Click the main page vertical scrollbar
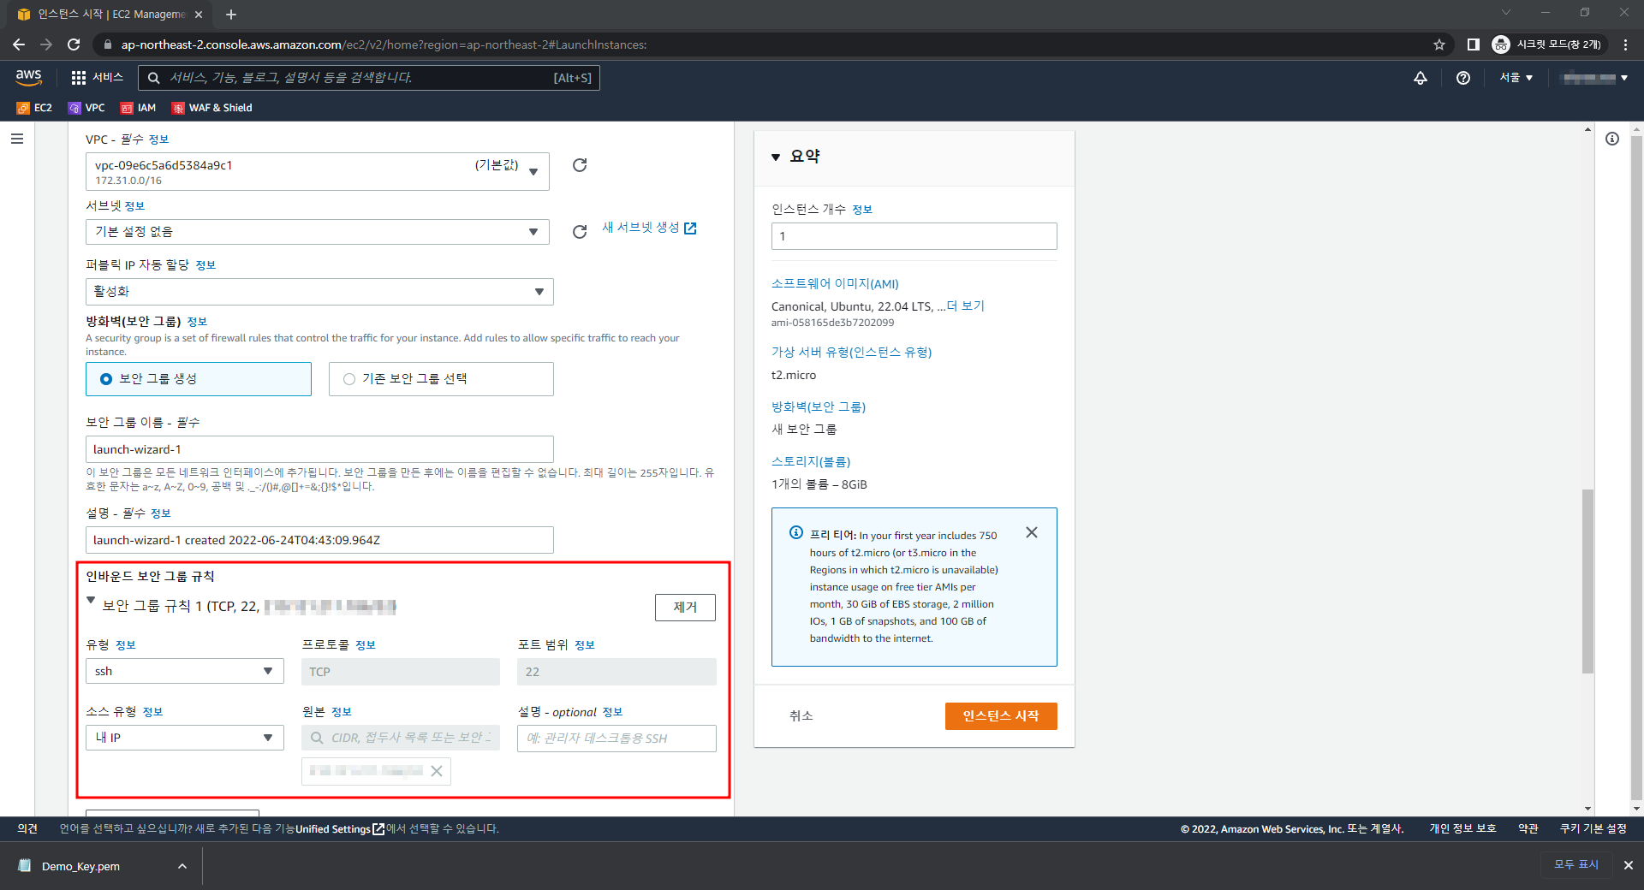The image size is (1644, 890). [1587, 580]
